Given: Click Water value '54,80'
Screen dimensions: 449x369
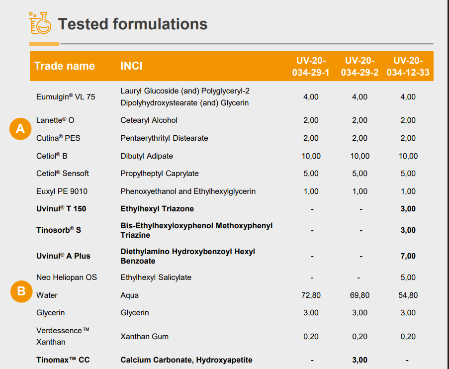Looking at the screenshot, I should (x=408, y=295).
